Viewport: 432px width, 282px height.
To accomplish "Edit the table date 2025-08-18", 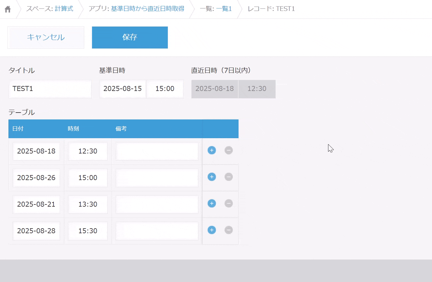I will pyautogui.click(x=36, y=151).
